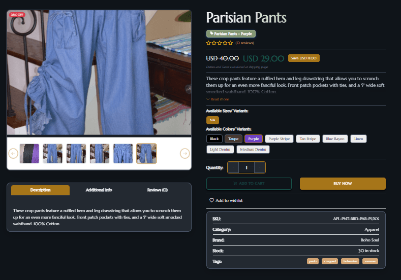Click the first rating star
Viewport: 401px width, 280px height.
click(208, 43)
